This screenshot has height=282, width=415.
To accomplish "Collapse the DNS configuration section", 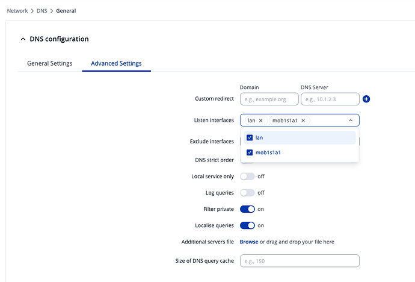I will (23, 39).
